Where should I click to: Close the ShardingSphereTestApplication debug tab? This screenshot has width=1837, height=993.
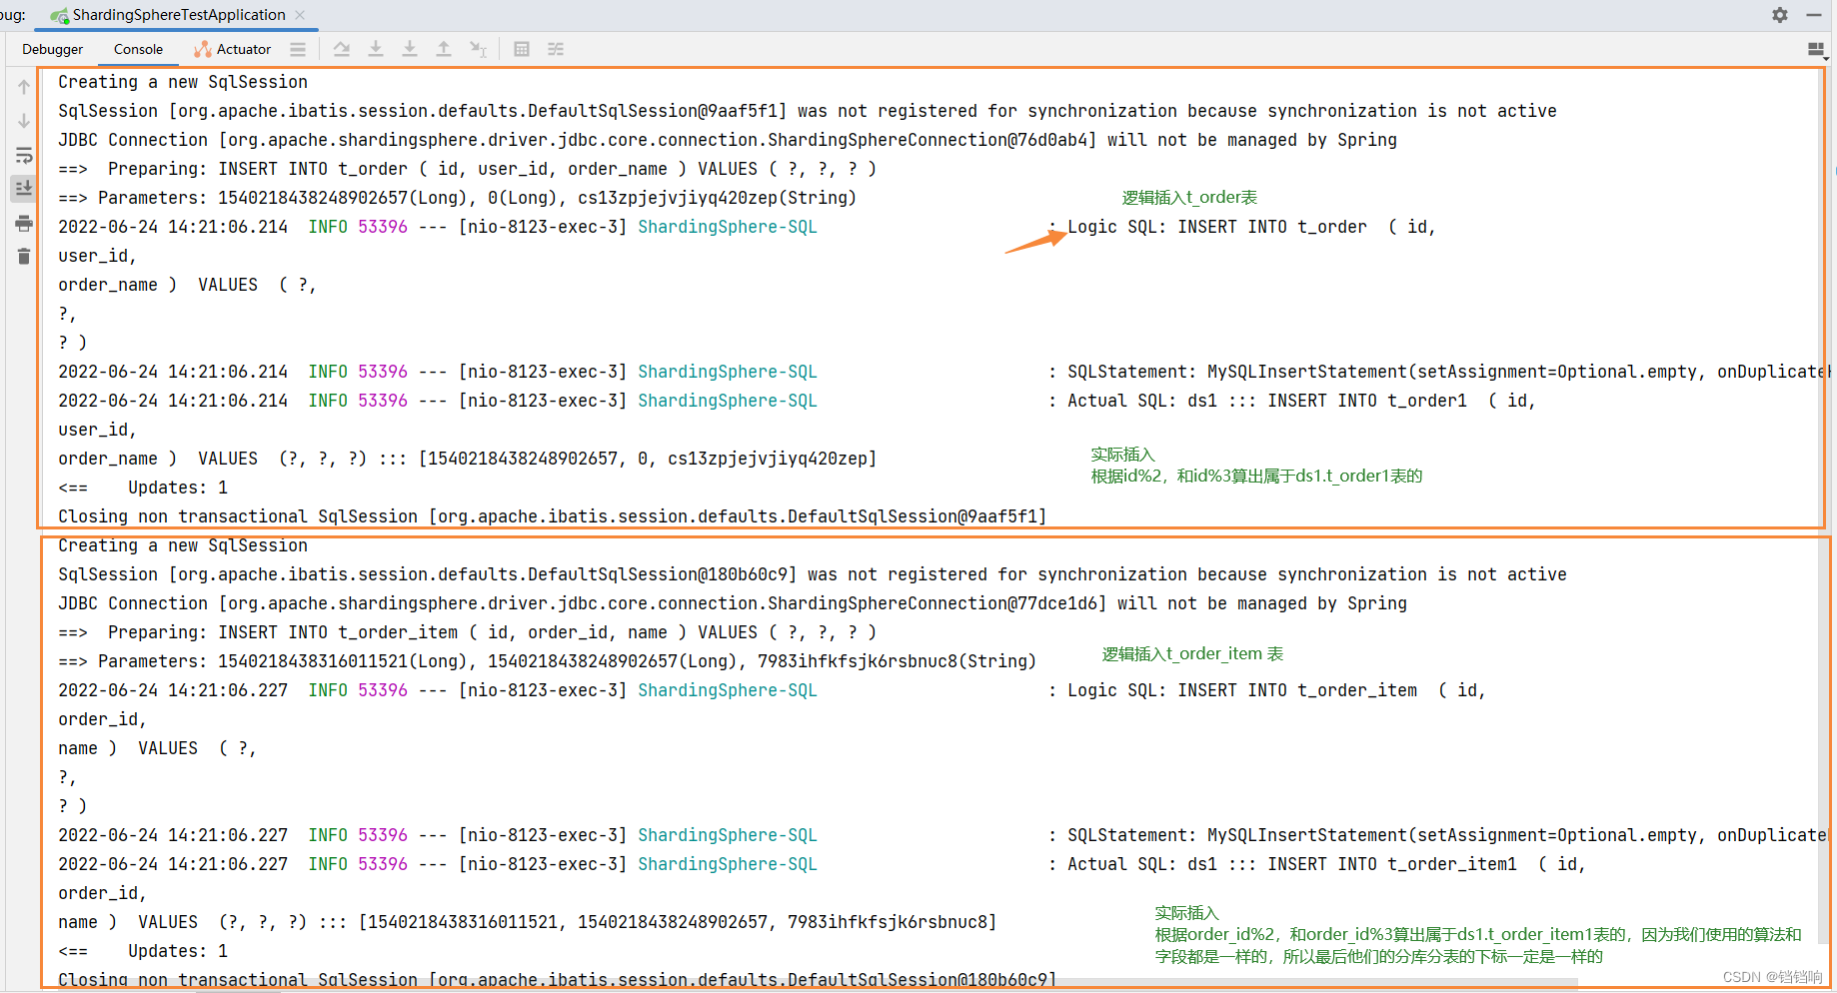pos(300,15)
